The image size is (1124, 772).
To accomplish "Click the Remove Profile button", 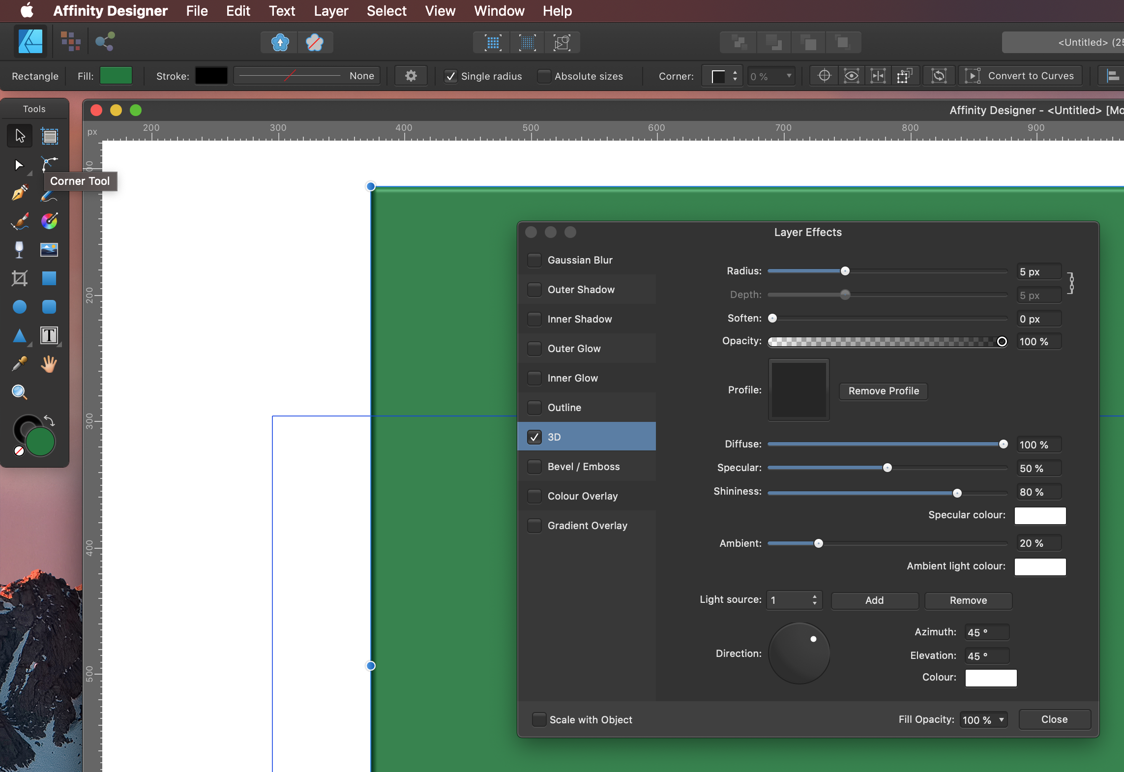I will point(883,391).
